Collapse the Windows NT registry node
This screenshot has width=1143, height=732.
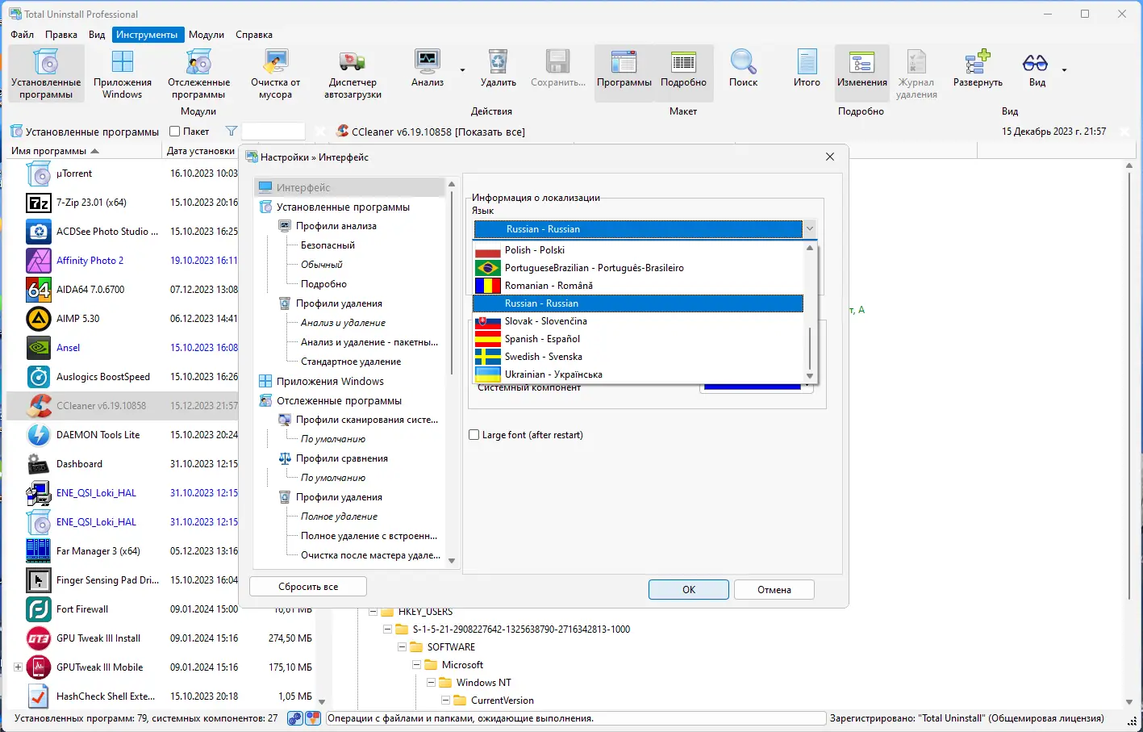(x=431, y=683)
